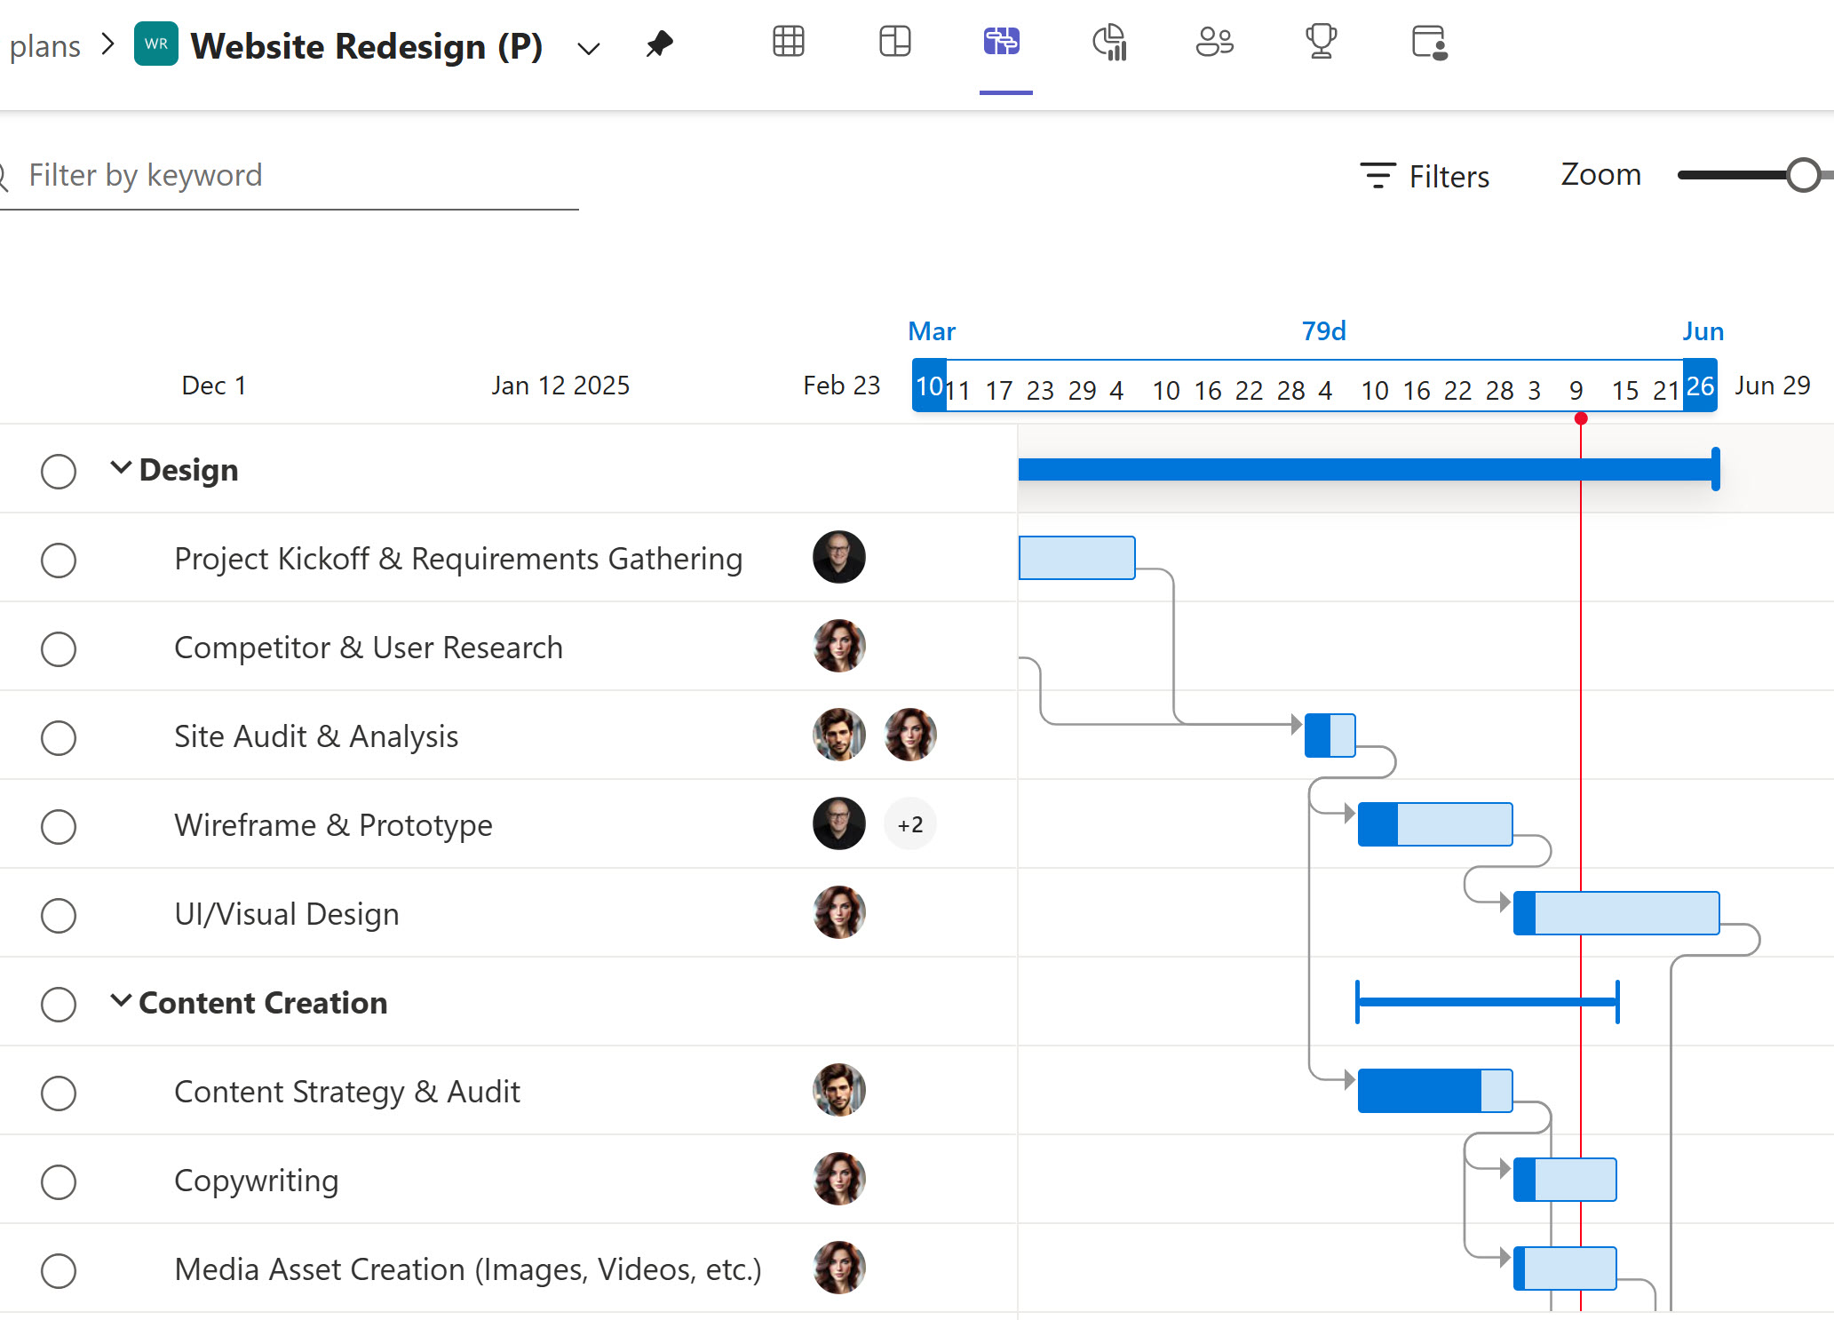
Task: Select the Timeline (Gantt) view icon
Action: click(1002, 42)
